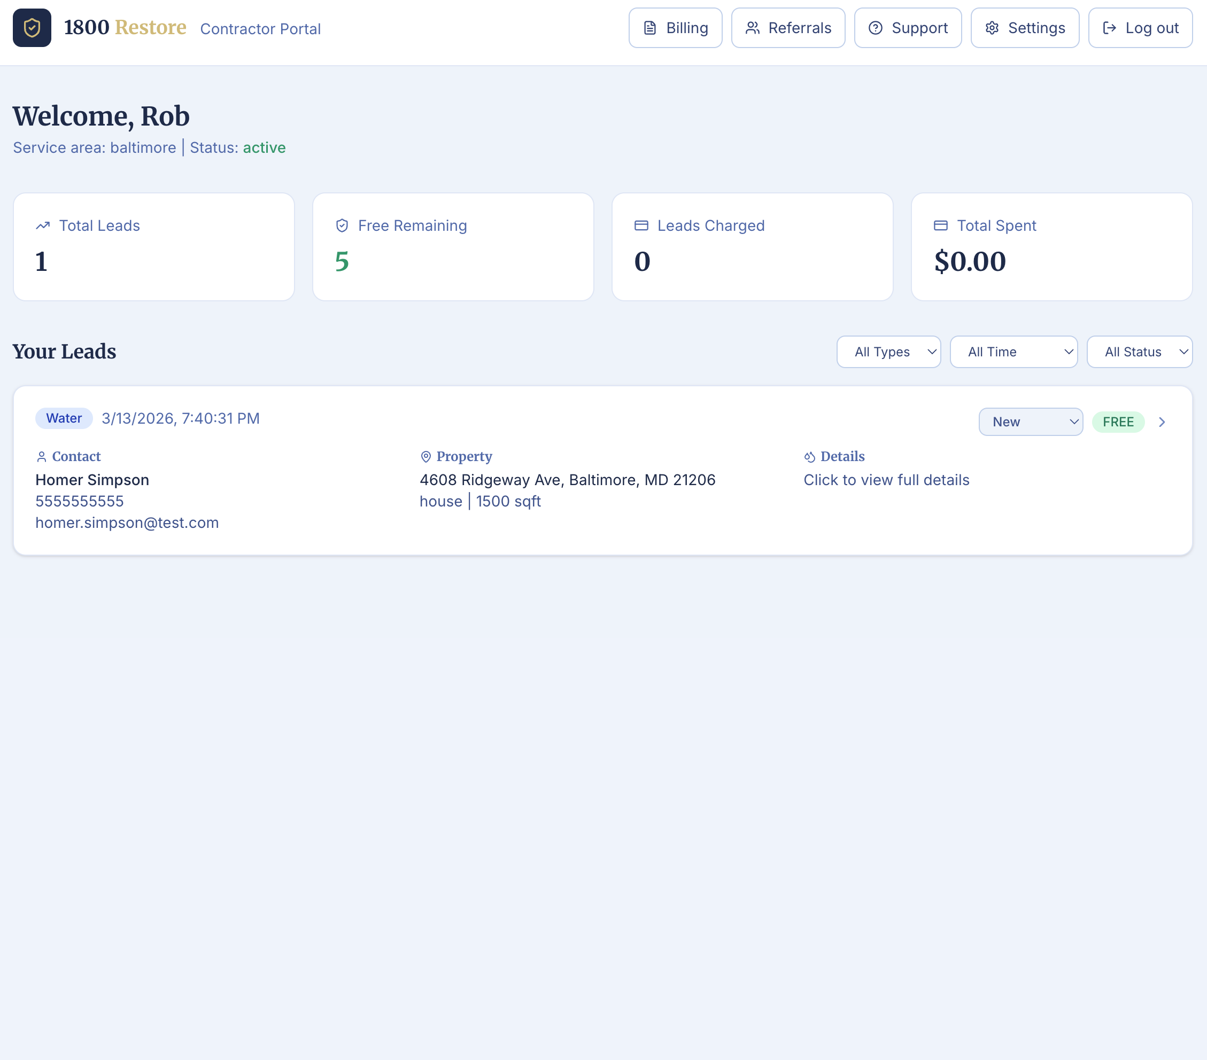Click to view full details of the lead
This screenshot has width=1207, height=1060.
tap(886, 480)
